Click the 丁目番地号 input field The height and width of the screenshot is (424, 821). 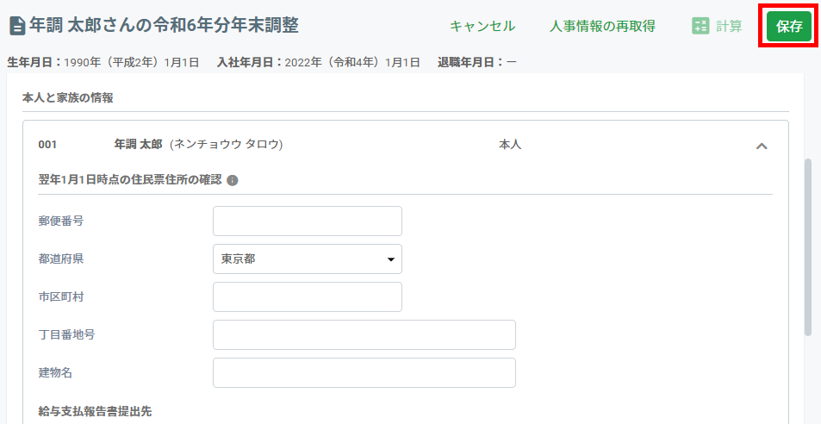pos(364,335)
